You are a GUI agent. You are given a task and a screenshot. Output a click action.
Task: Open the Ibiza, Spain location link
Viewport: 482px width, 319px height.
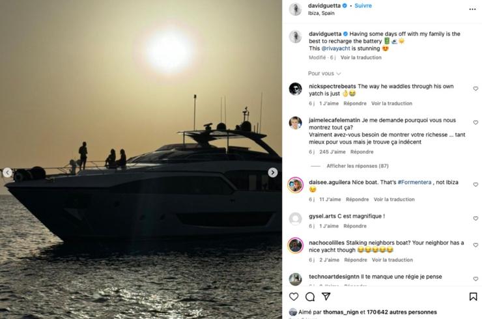pyautogui.click(x=321, y=13)
